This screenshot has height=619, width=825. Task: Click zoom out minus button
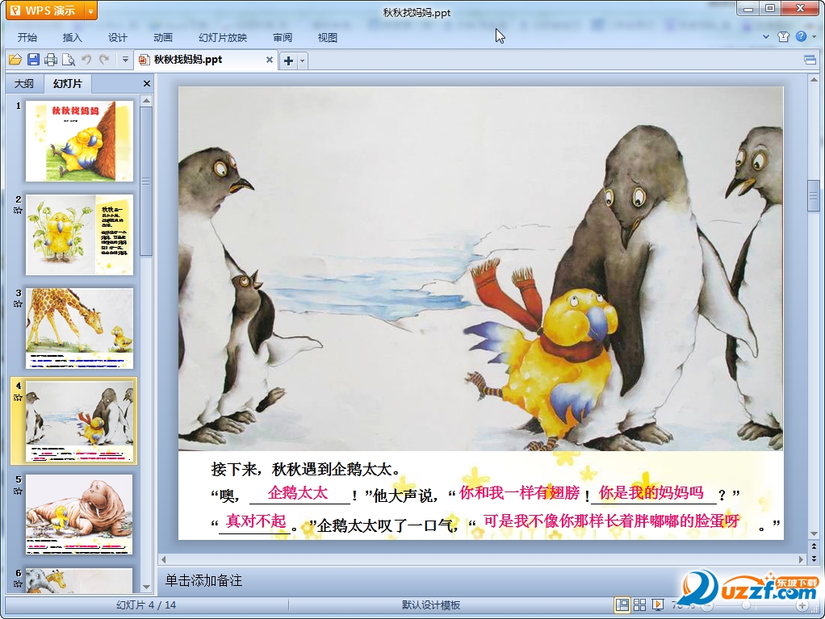point(708,606)
